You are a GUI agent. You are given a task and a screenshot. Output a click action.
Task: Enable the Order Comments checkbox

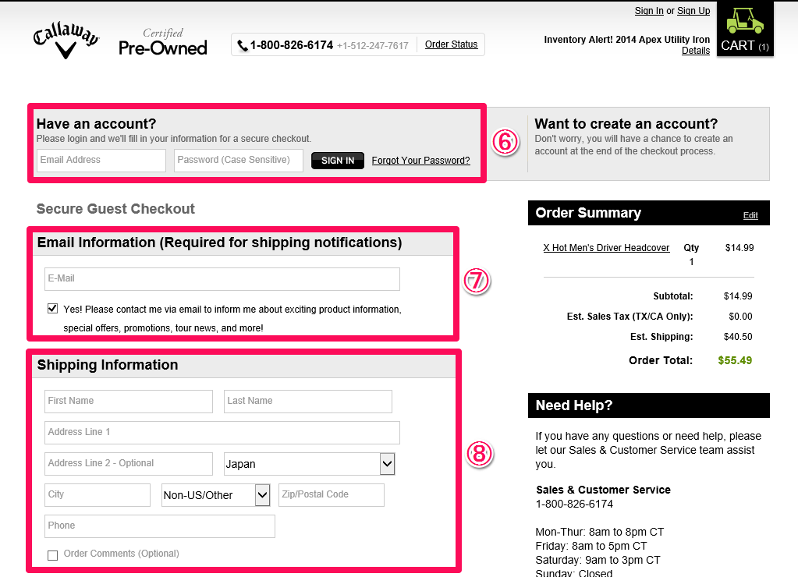point(52,555)
